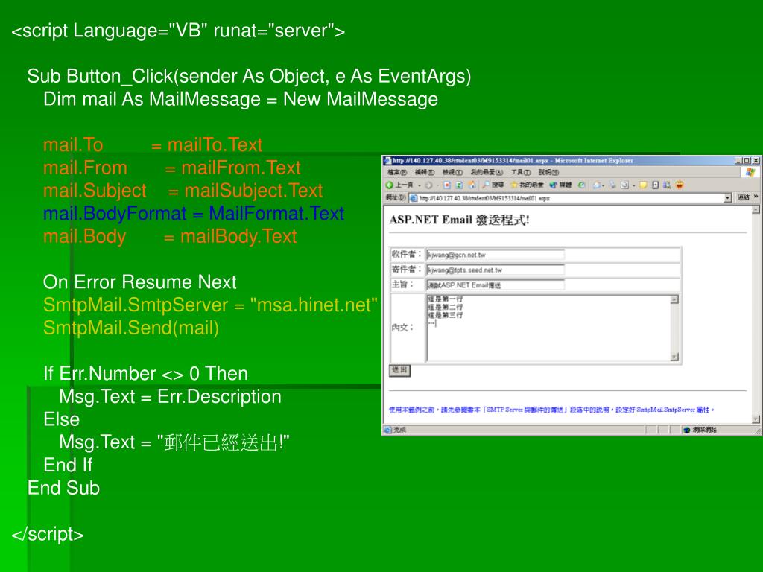Image resolution: width=763 pixels, height=572 pixels.
Task: Click the yellow note toolbar icon
Action: point(643,185)
